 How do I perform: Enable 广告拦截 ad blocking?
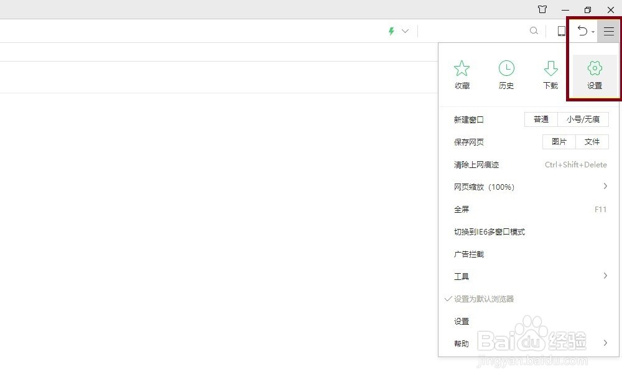470,254
